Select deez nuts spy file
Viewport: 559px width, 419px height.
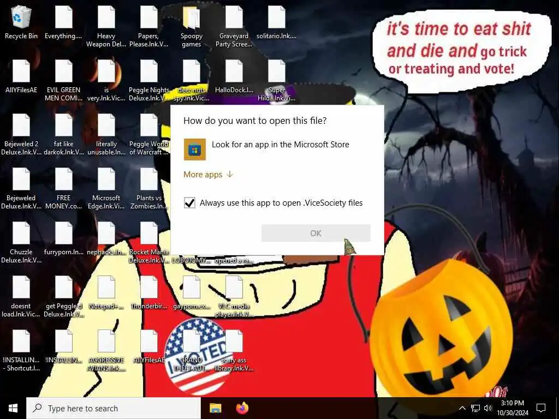192,81
